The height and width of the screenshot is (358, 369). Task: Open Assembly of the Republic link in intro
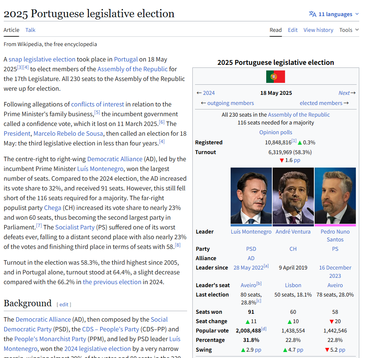click(132, 69)
